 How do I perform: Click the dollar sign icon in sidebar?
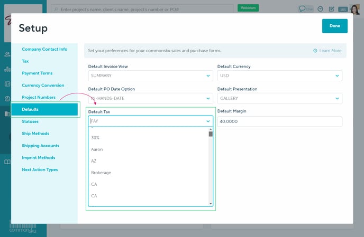7,99
